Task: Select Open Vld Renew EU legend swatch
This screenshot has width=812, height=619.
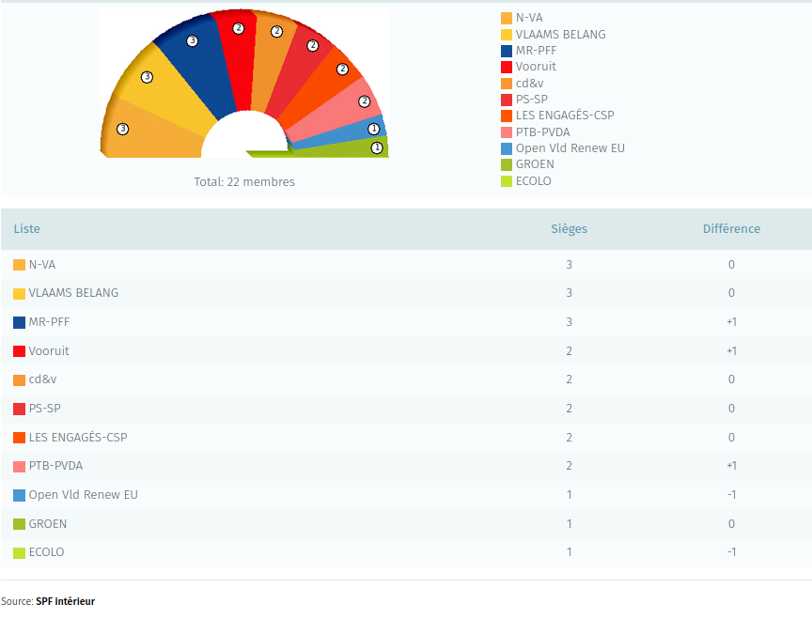Action: pos(507,148)
